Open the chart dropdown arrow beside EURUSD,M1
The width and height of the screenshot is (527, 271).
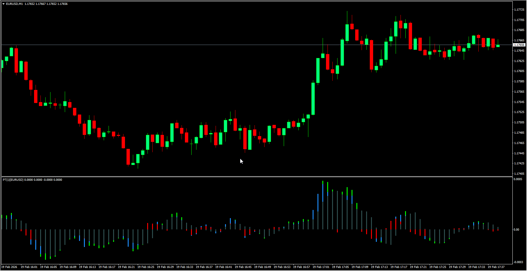pyautogui.click(x=4, y=4)
